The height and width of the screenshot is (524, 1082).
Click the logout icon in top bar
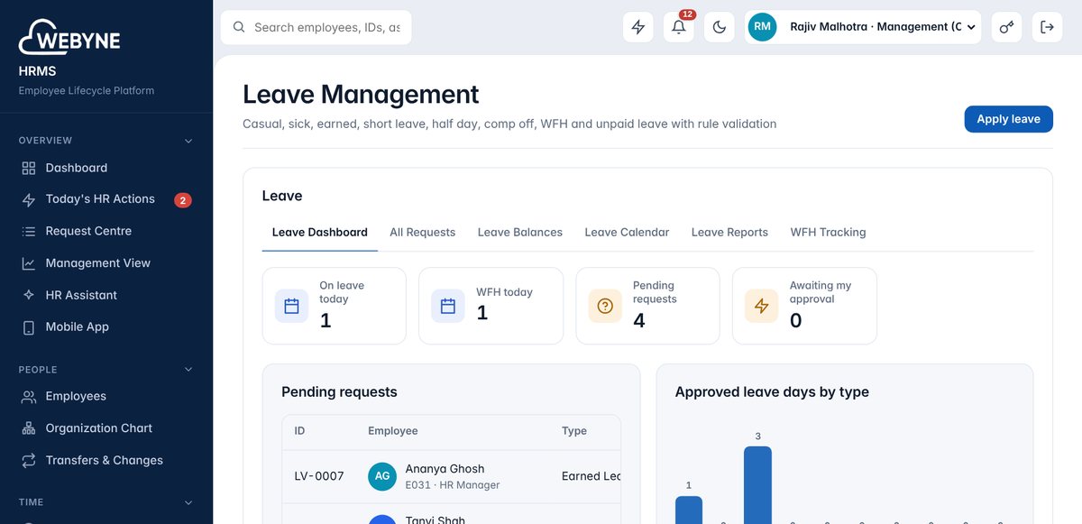[x=1047, y=27]
